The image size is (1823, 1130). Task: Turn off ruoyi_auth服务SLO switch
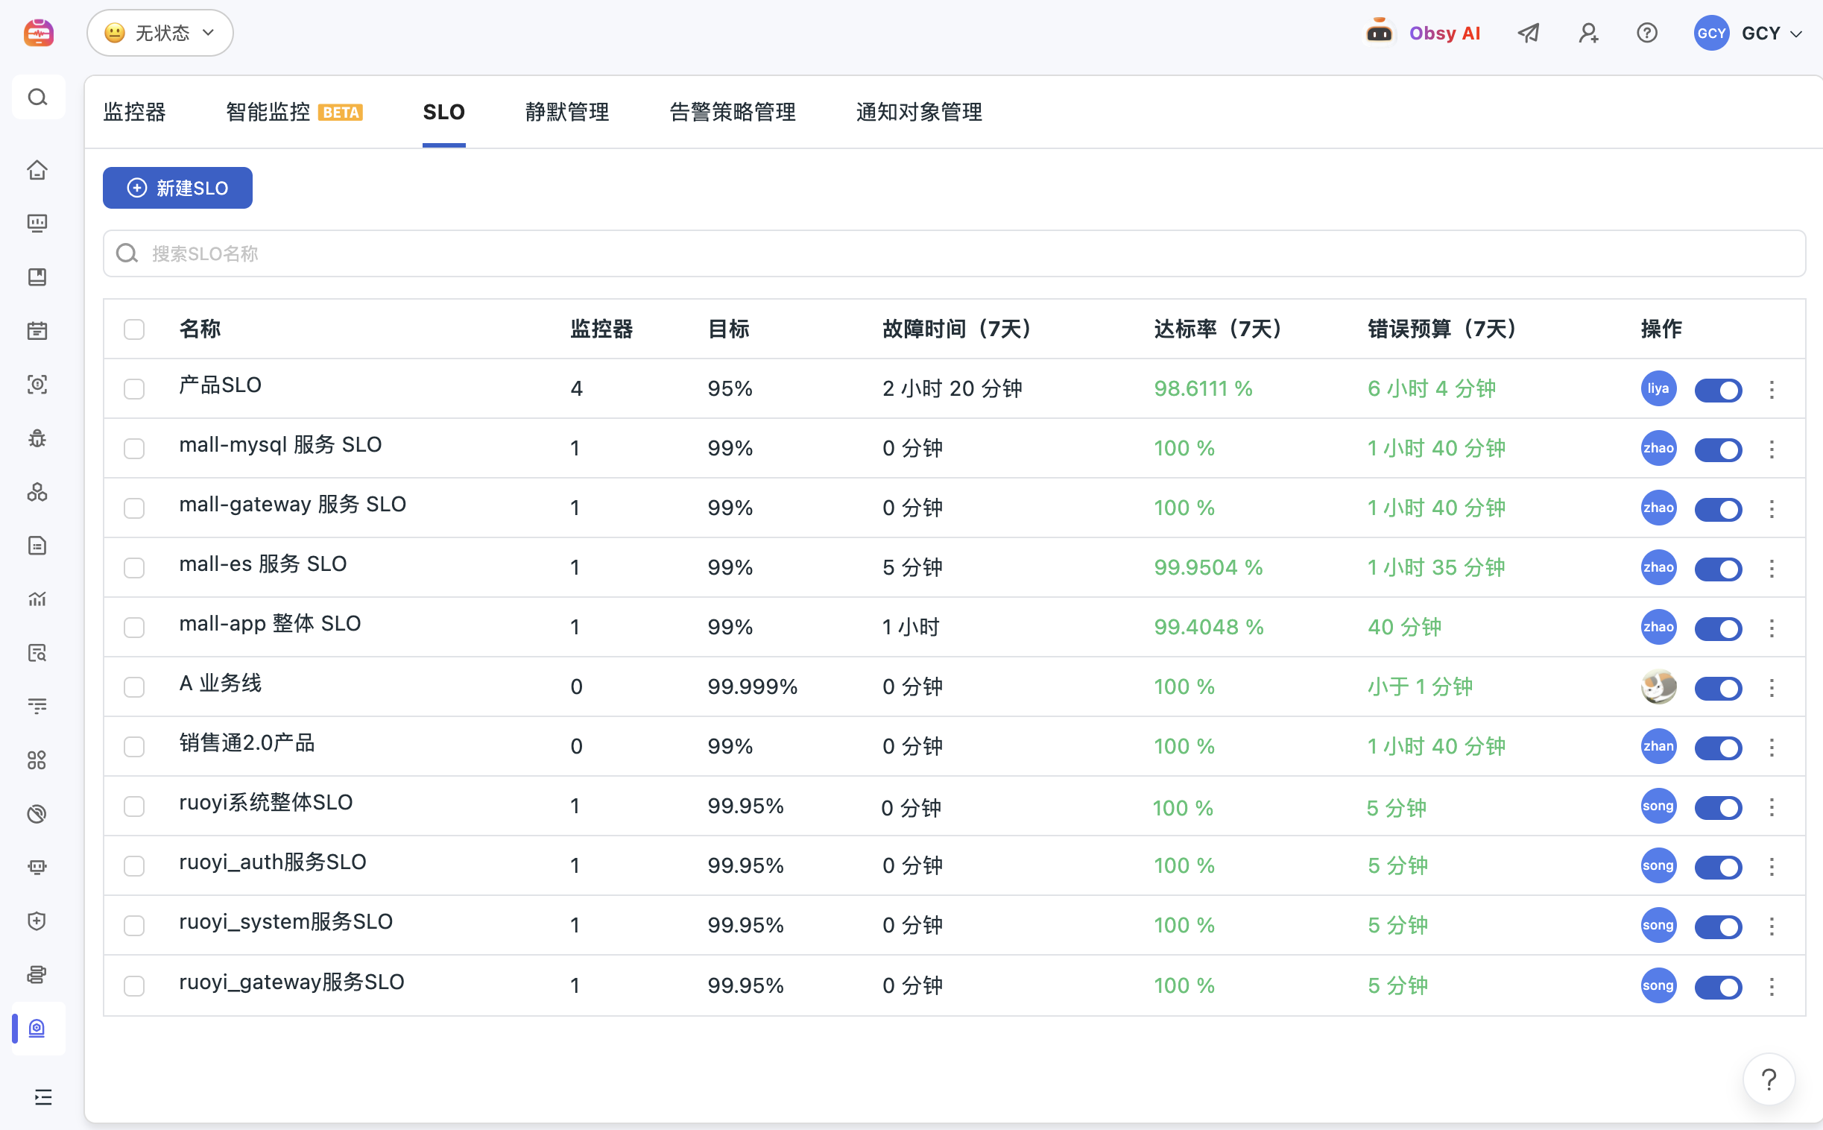pyautogui.click(x=1718, y=867)
